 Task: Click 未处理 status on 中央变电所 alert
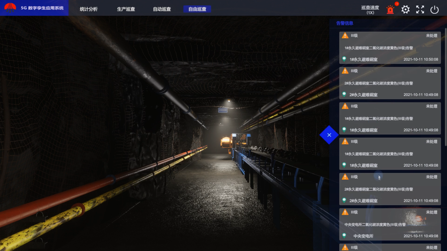pyautogui.click(x=432, y=212)
